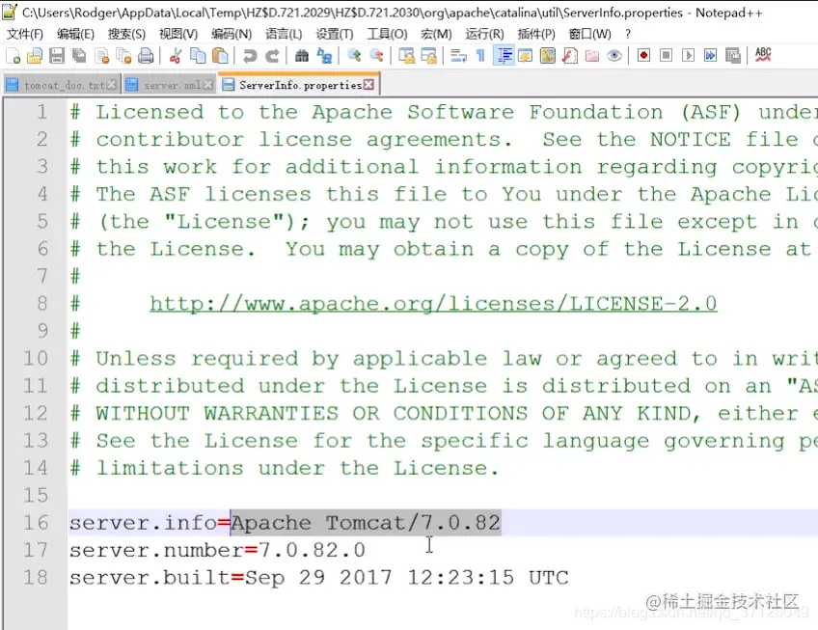Click the ABC spell check icon
The image size is (818, 630).
coord(763,55)
